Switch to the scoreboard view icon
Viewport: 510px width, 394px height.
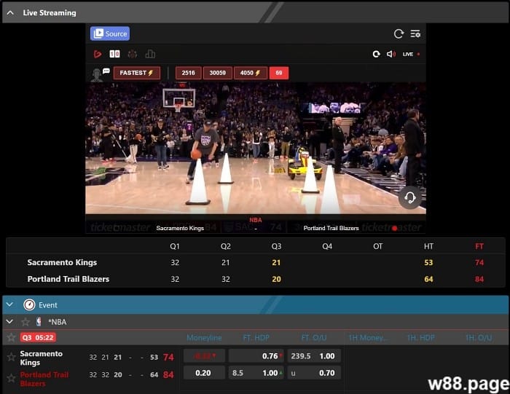coord(114,54)
